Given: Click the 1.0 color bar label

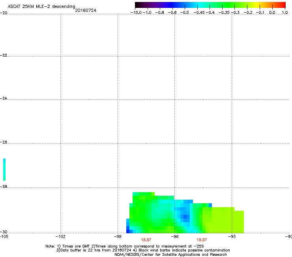Looking at the screenshot, I should (285, 13).
